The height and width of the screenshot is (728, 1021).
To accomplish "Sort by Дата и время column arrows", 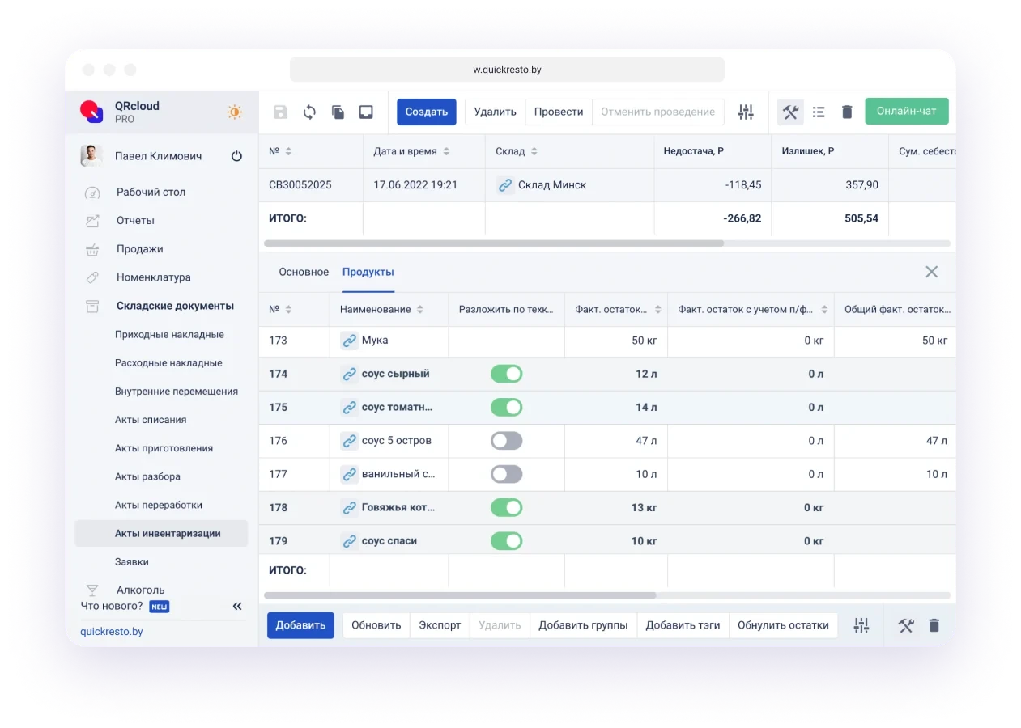I will tap(446, 152).
